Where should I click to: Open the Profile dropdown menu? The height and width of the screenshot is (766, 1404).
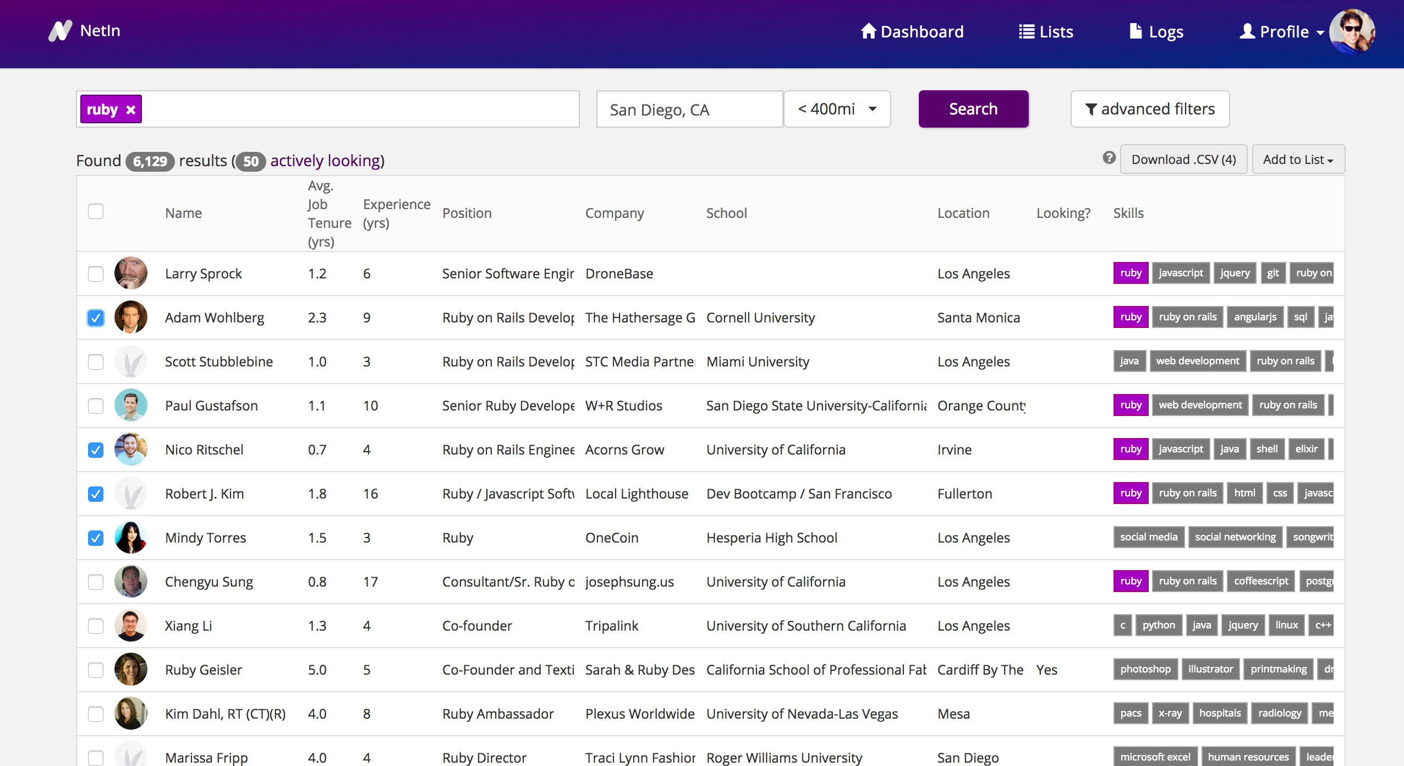(1282, 32)
